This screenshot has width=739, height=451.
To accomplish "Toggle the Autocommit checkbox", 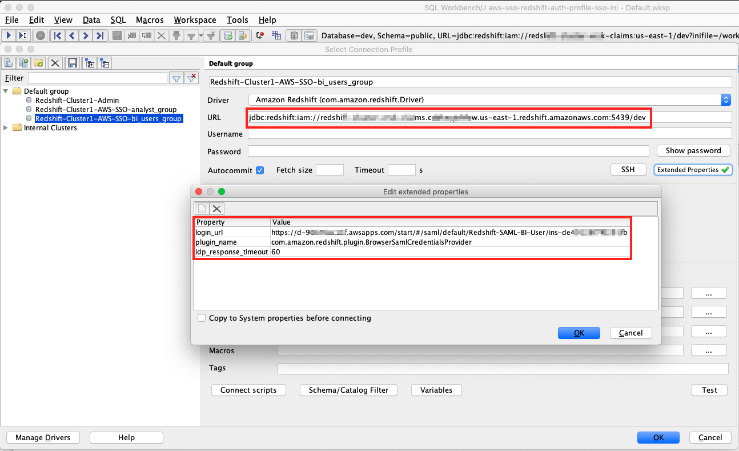I will [260, 170].
